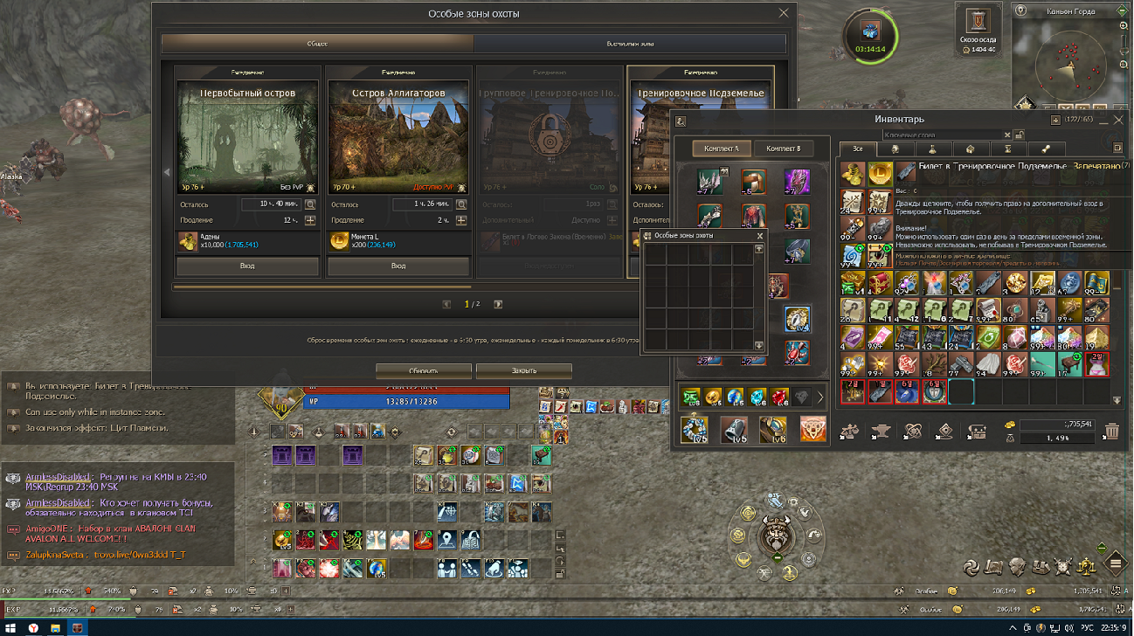Click the Скоро осада siege icon
Image resolution: width=1134 pixels, height=636 pixels.
(978, 23)
